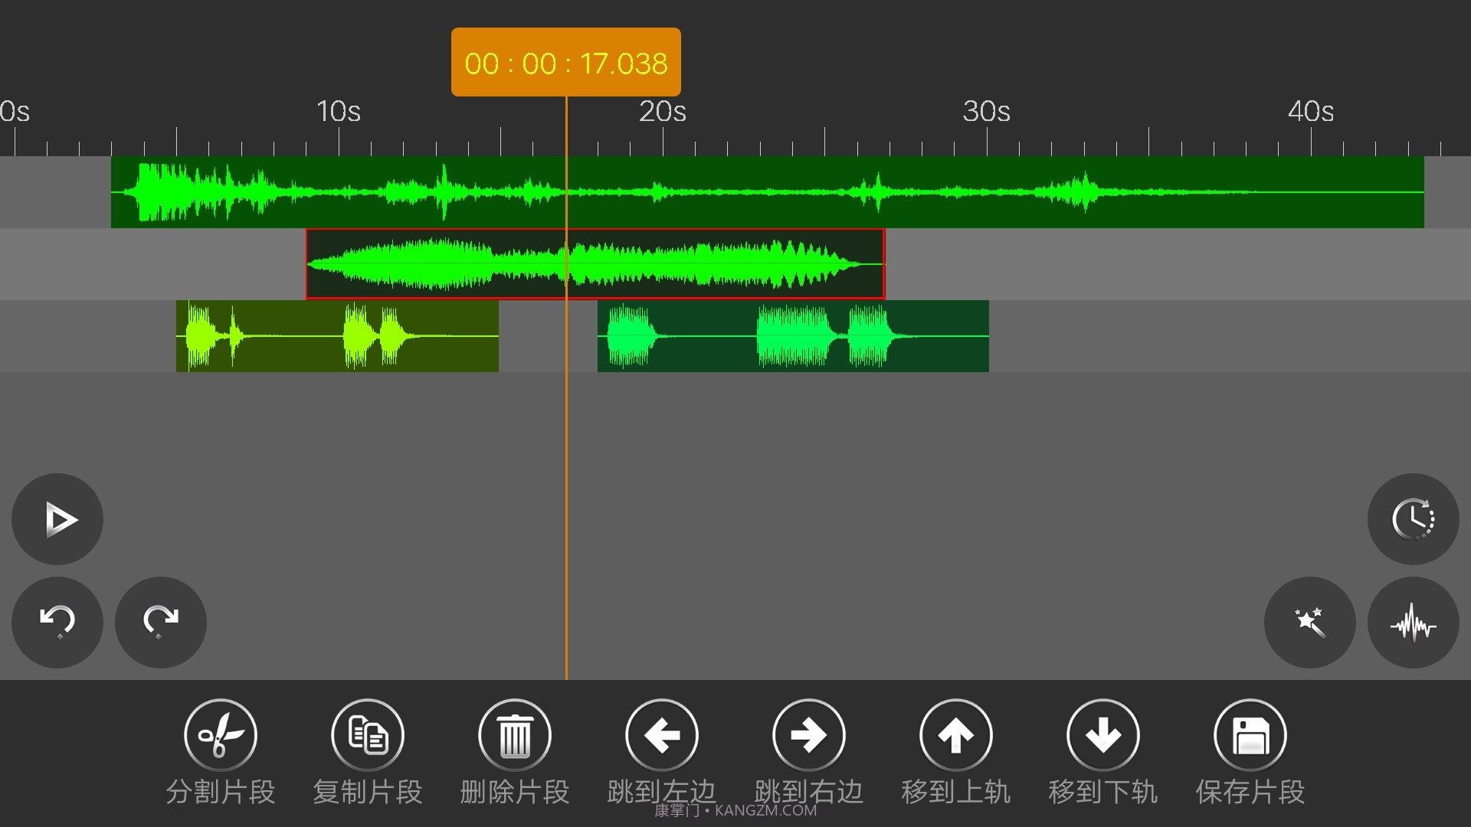
Task: Jump to right edge arrow icon
Action: click(x=809, y=735)
